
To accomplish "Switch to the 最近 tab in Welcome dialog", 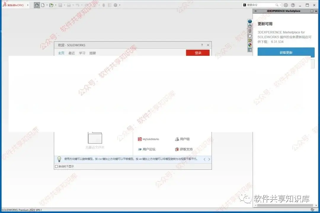I will click(x=72, y=53).
